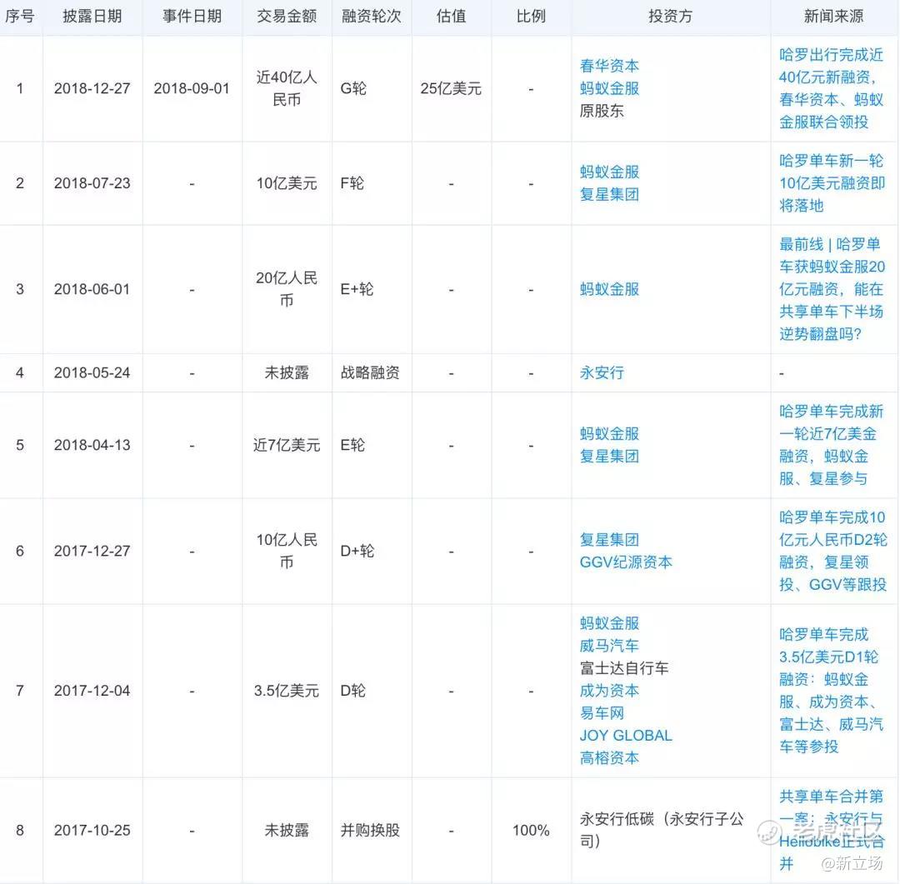Click the 蚂蚁金服 link in the D轮 row
The image size is (900, 884).
coord(609,623)
